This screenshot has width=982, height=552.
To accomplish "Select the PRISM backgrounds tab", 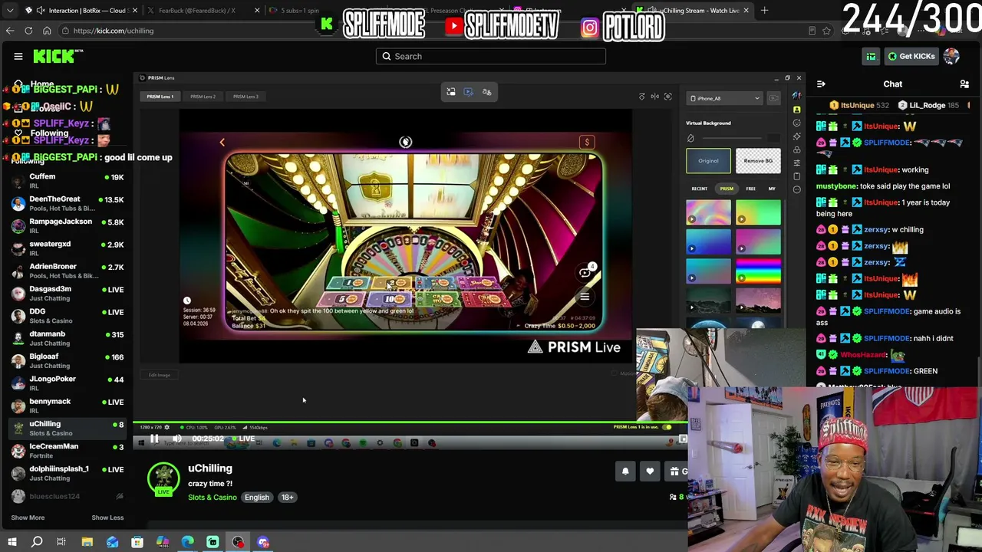I will click(x=727, y=189).
